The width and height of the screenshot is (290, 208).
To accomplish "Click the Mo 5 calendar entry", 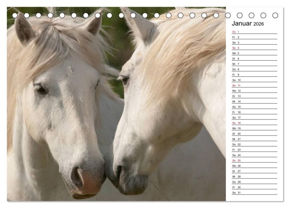I will [255, 53].
